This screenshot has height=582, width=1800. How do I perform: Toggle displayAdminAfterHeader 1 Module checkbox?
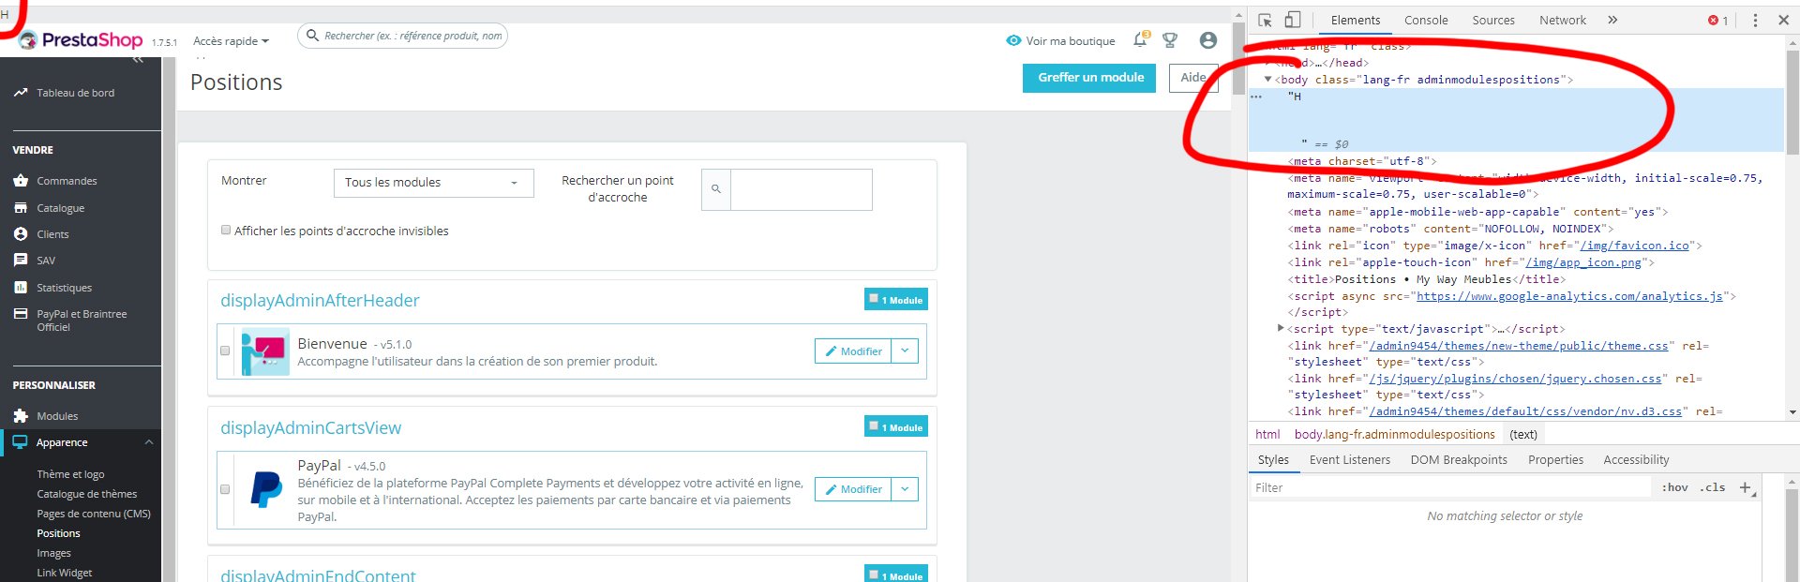coord(874,299)
